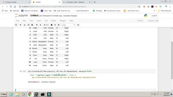This screenshot has width=173, height=97.
Task: Open File Explorer from the taskbar
Action: click(x=17, y=94)
